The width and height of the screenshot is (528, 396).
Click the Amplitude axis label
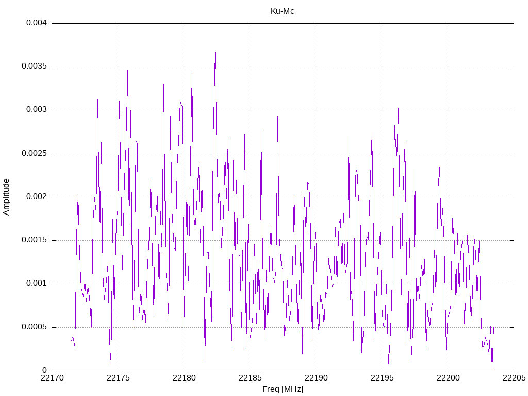coord(6,197)
